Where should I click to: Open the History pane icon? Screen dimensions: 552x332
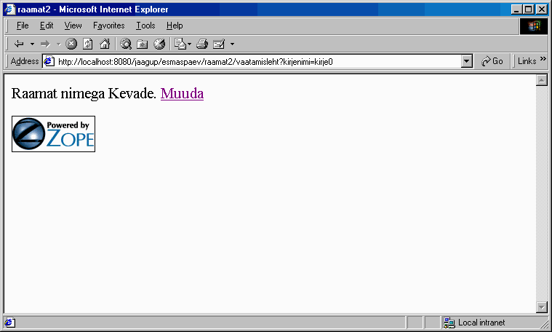pyautogui.click(x=159, y=44)
